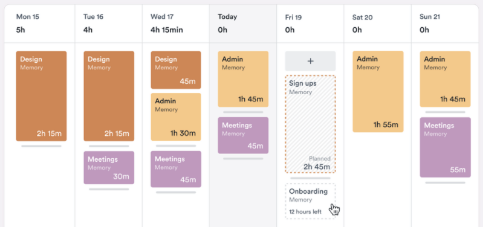Screen dimensions: 483x227
Task: Click the gray handle below Monday's Design block
Action: (x=41, y=146)
